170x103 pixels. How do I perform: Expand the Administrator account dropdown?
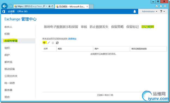click(x=150, y=11)
